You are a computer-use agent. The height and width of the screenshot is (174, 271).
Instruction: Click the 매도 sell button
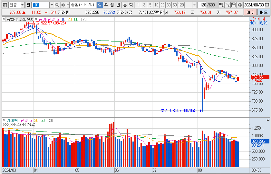(263, 13)
